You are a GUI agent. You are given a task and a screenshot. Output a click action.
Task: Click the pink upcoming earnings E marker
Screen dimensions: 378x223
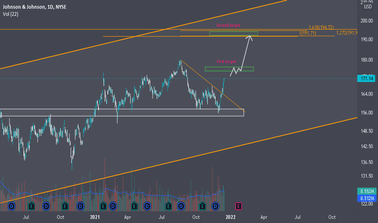pos(238,206)
